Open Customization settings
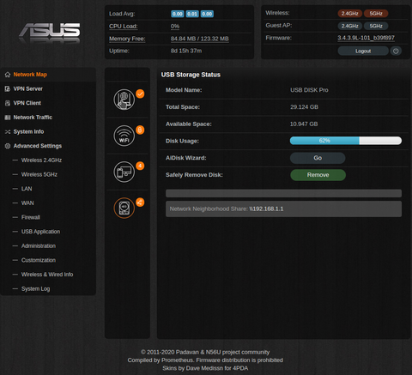 (39, 260)
